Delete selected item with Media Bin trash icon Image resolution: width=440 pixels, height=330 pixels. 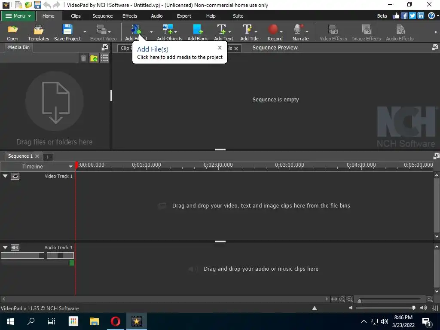(x=83, y=58)
